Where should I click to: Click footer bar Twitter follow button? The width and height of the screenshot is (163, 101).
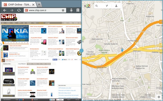[52, 100]
